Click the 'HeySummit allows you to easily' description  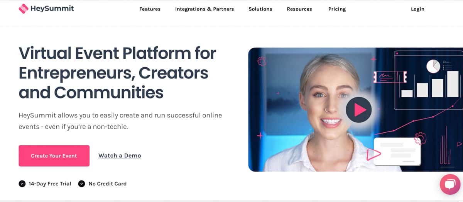120,121
